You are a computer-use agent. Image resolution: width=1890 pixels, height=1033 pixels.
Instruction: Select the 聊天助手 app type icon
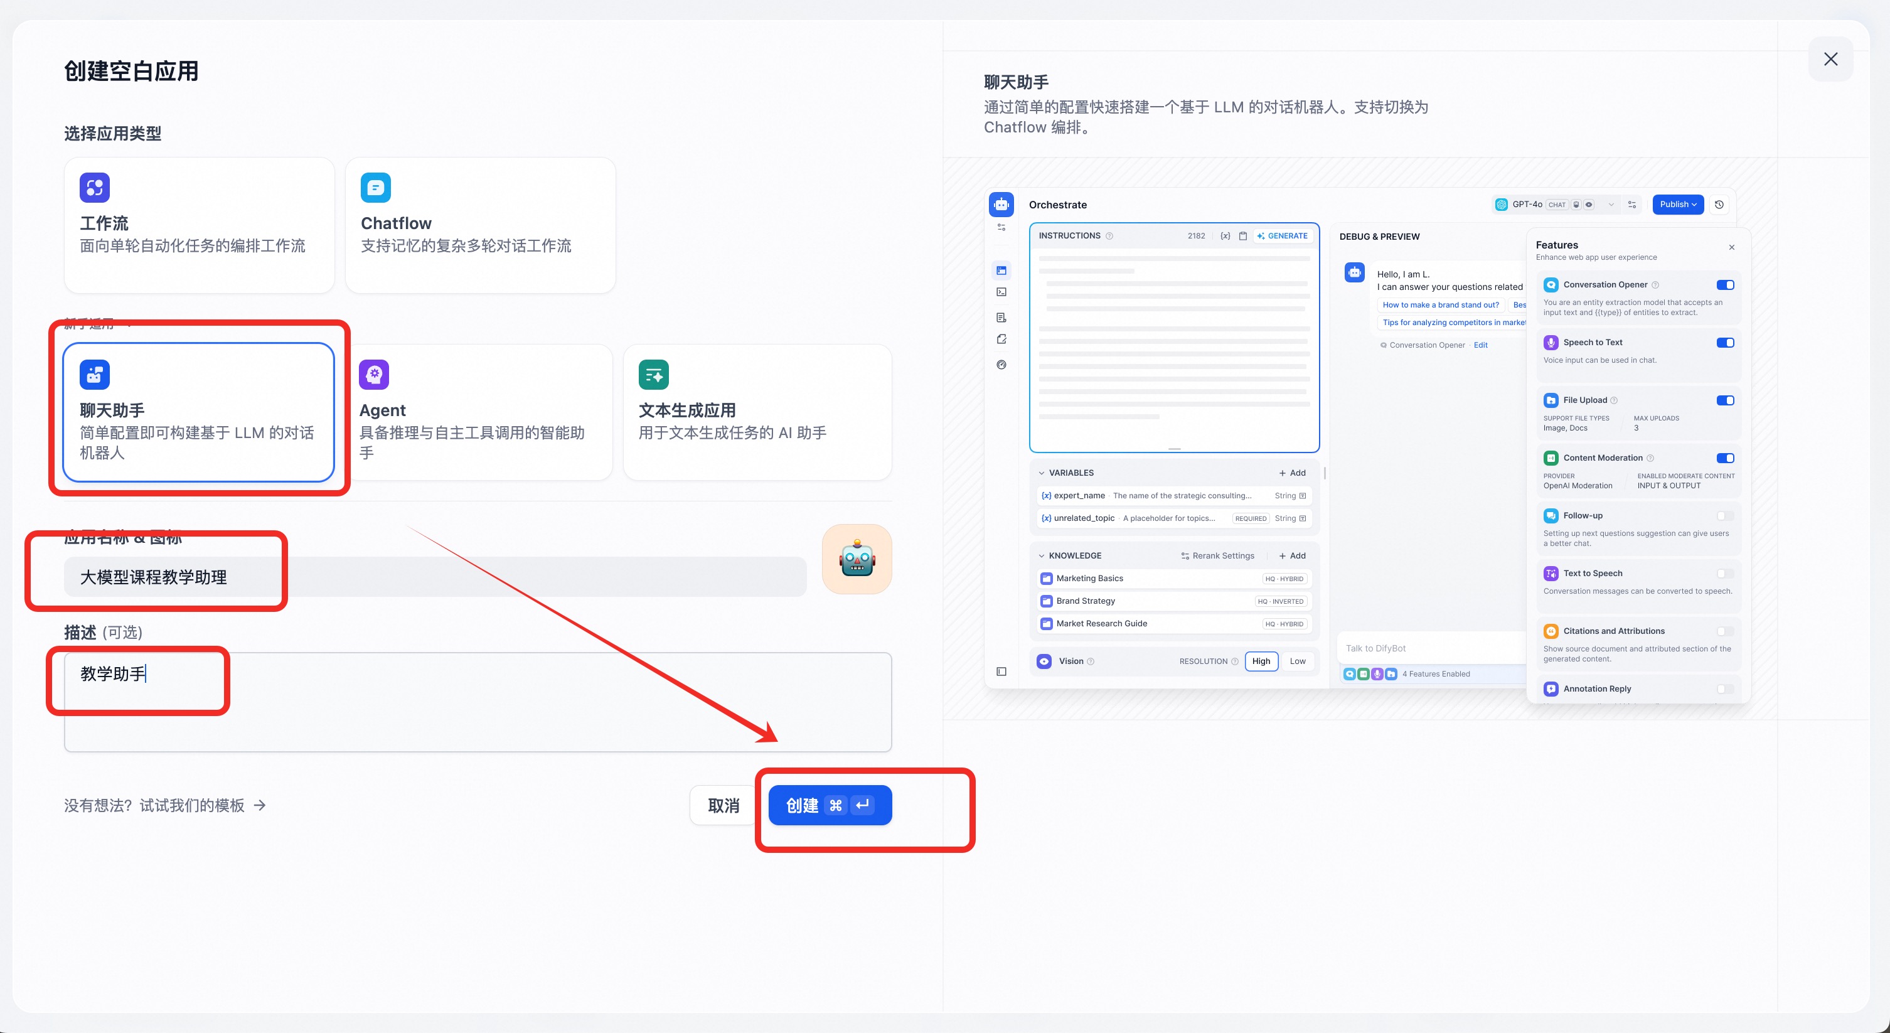(95, 375)
